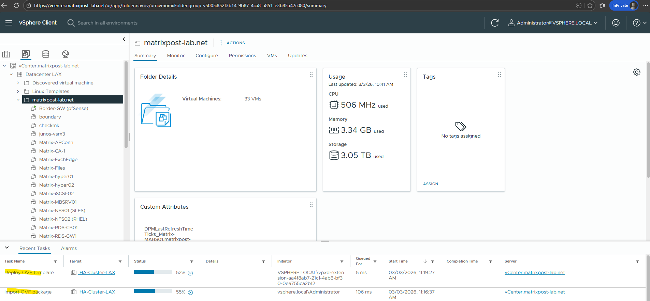Screen dimensions: 650x301
Task: Open the feedback smiley icon
Action: (616, 23)
